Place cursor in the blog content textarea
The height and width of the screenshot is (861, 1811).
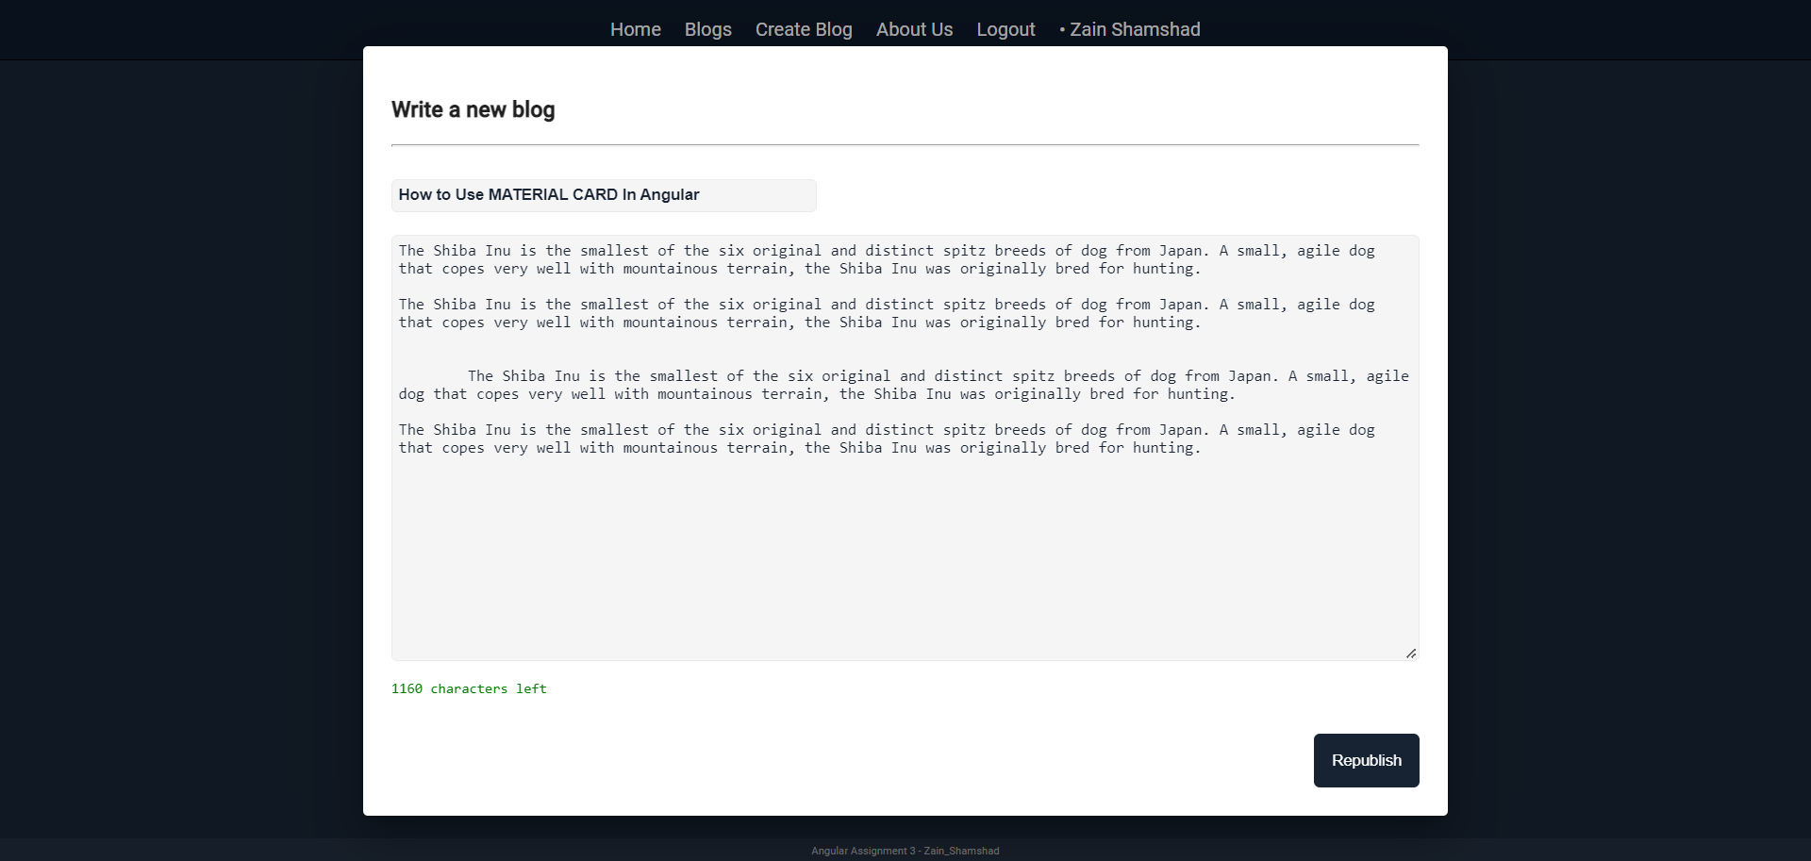click(905, 547)
